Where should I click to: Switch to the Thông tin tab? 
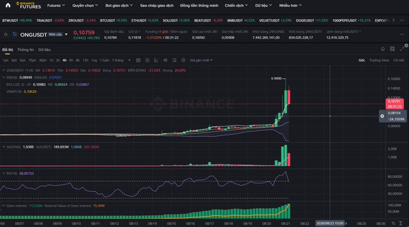(25, 49)
